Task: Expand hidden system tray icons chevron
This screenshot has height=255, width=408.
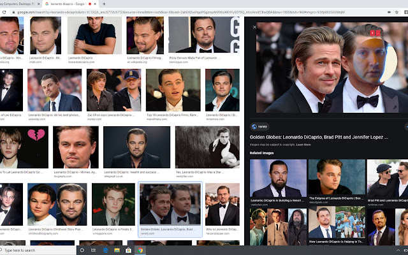Action: pyautogui.click(x=398, y=251)
